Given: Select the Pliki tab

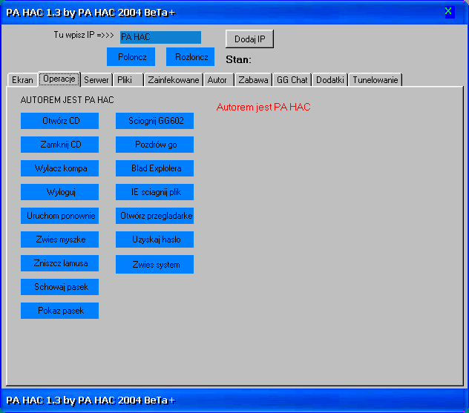Looking at the screenshot, I should [x=125, y=80].
